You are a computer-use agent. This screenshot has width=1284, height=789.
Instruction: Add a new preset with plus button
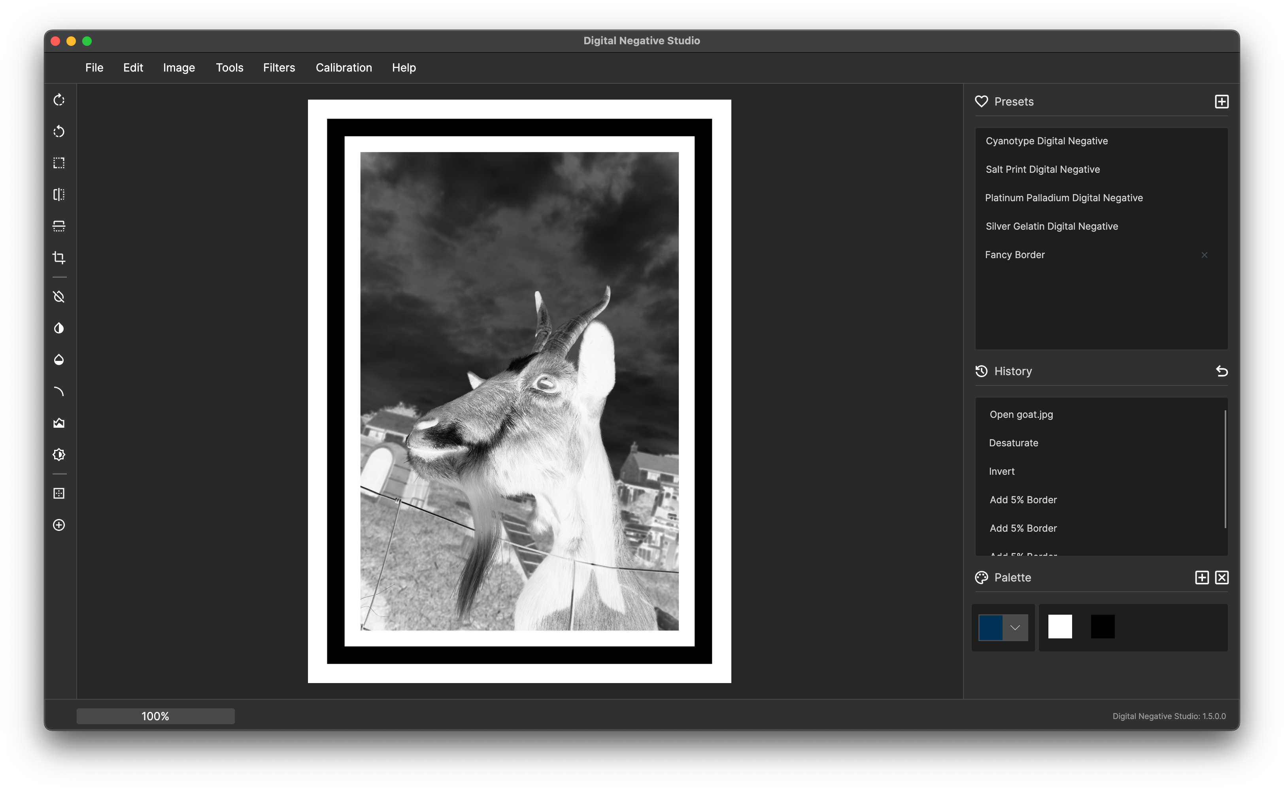click(x=1222, y=101)
